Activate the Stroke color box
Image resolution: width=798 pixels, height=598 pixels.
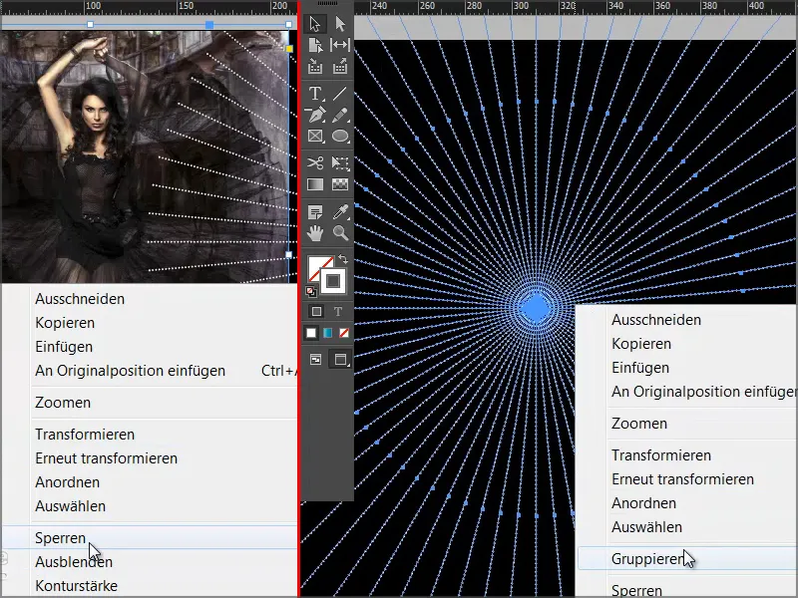coord(333,281)
